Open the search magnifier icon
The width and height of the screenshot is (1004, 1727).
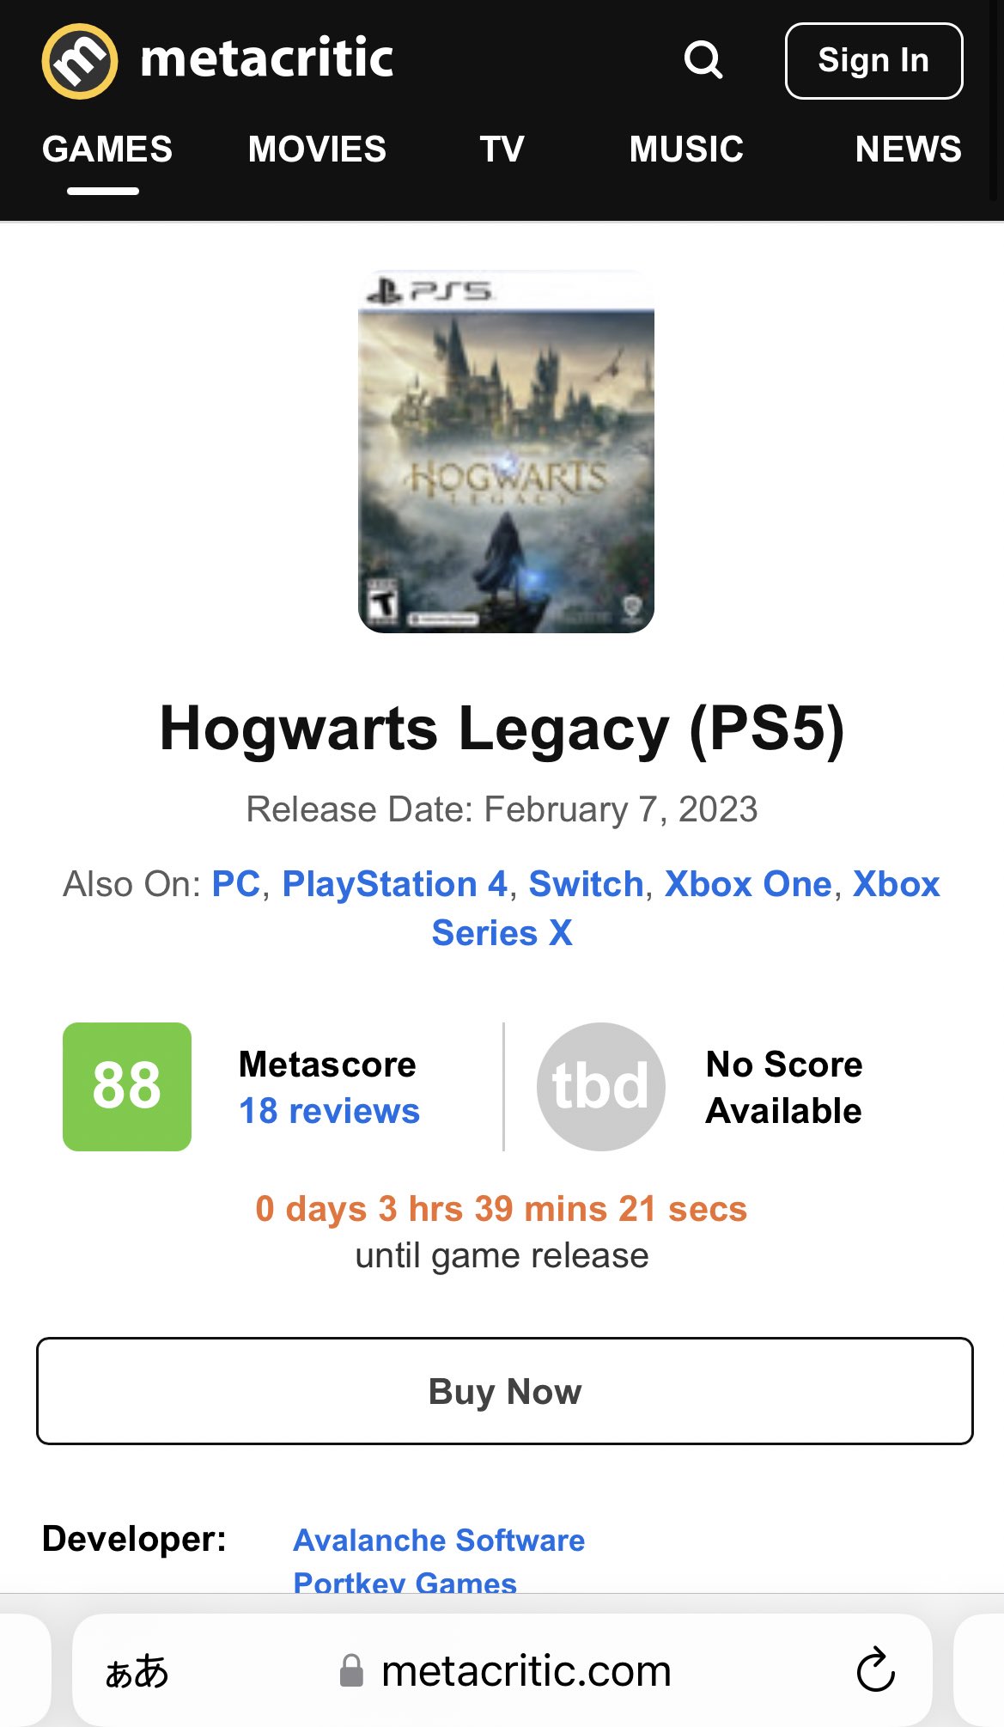703,60
